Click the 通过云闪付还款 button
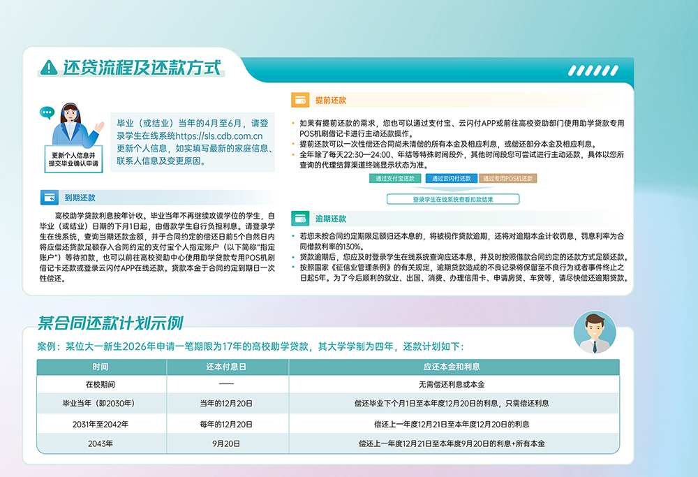 click(452, 179)
